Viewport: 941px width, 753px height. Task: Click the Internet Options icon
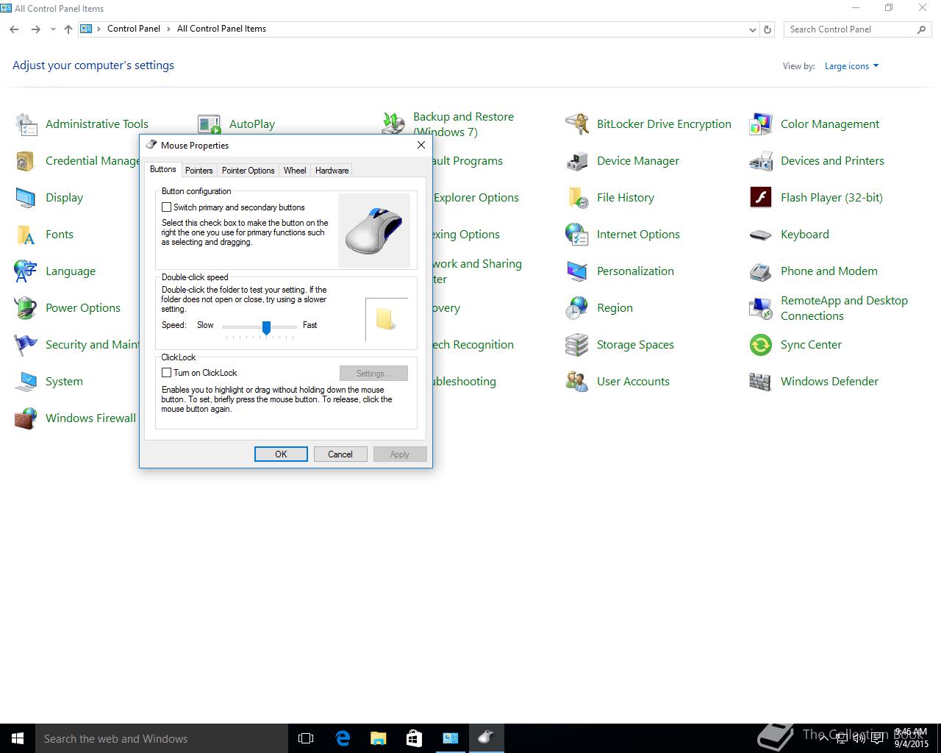(x=577, y=235)
